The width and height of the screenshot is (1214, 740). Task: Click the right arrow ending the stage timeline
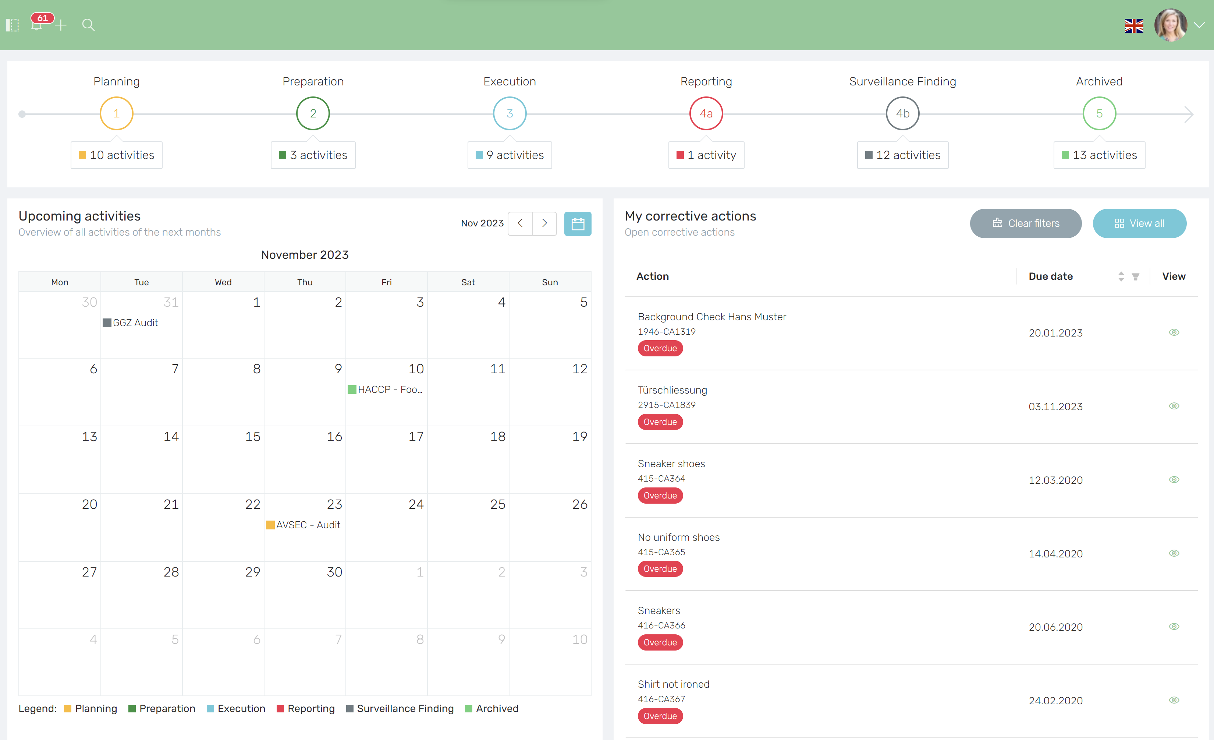(1188, 114)
